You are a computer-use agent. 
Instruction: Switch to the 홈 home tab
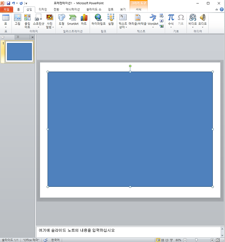click(x=18, y=9)
